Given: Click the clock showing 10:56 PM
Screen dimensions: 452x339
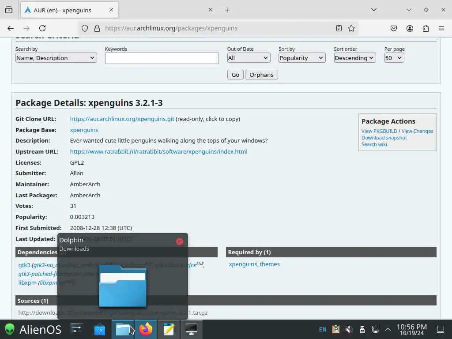Looking at the screenshot, I should 412,329.
